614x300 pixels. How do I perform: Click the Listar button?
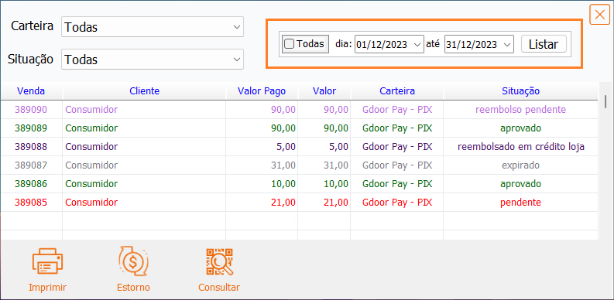click(544, 44)
